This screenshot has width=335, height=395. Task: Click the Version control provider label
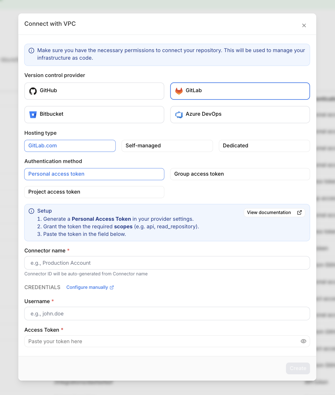click(55, 75)
